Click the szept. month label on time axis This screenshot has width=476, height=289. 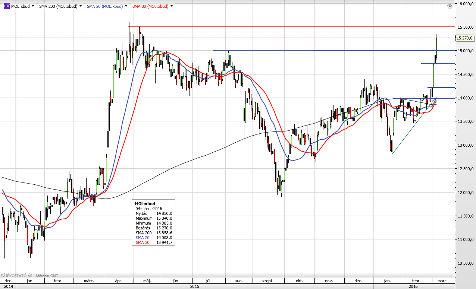[x=268, y=281]
